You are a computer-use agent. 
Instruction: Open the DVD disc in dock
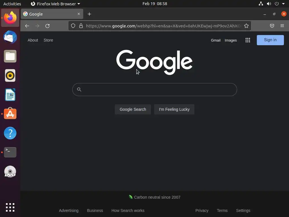pos(10,172)
